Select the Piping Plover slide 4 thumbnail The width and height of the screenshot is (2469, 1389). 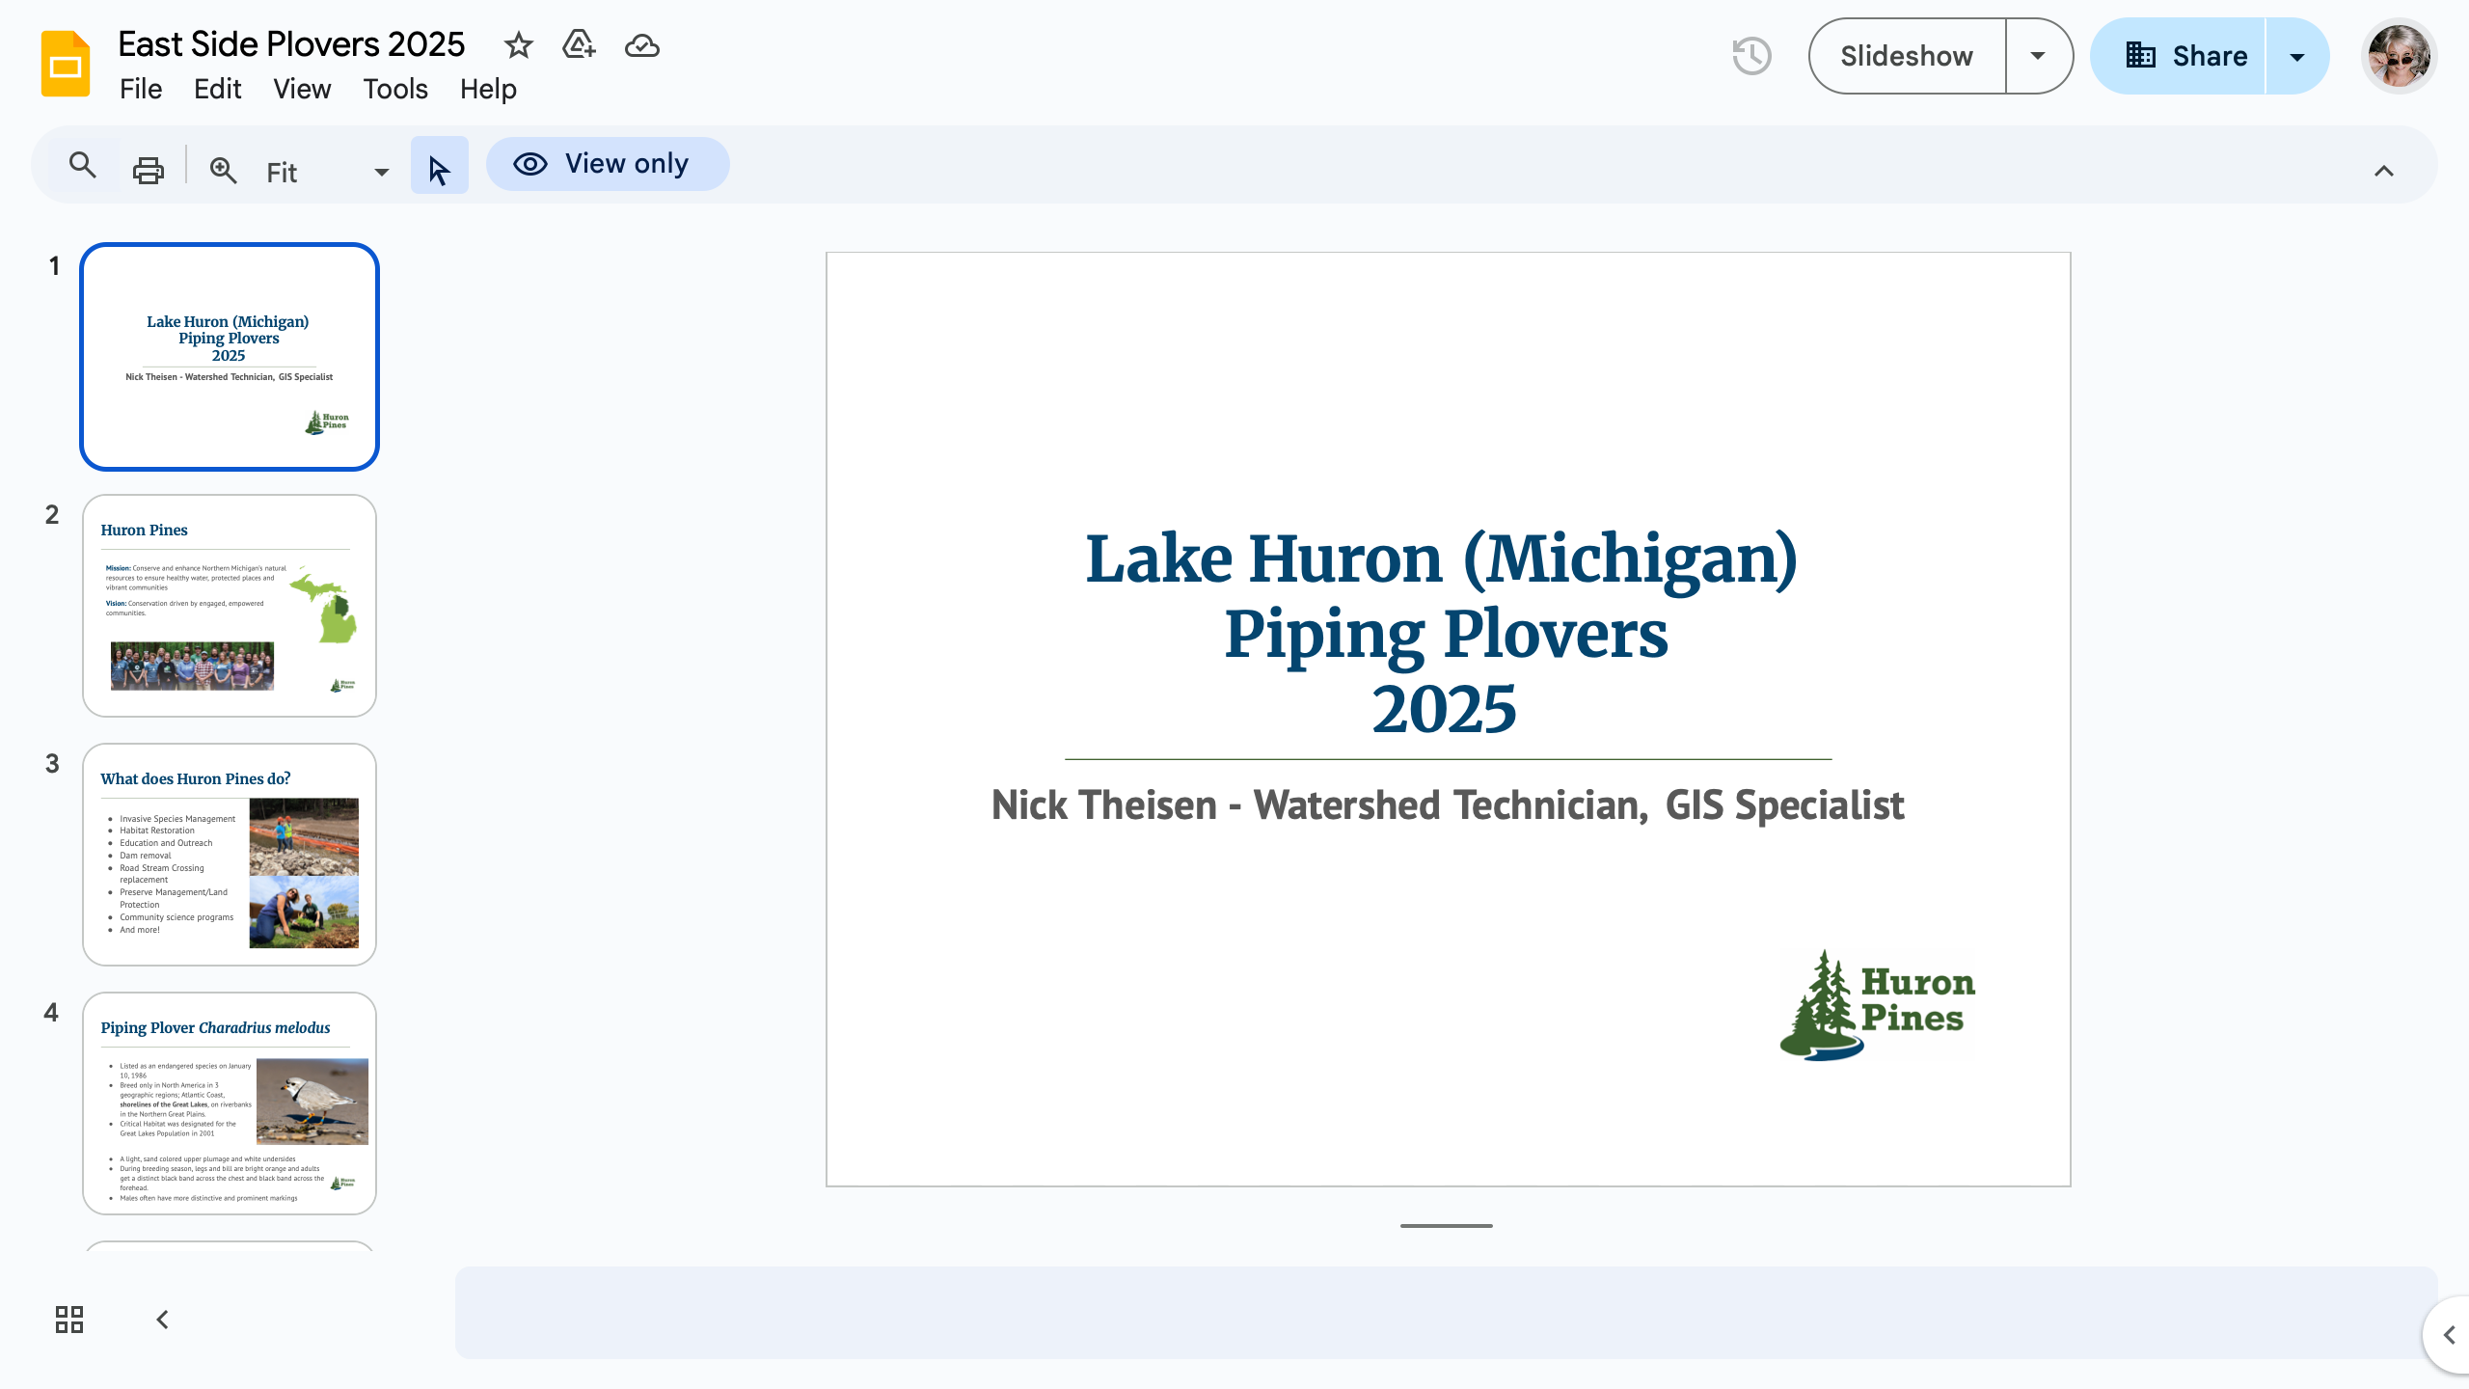point(230,1103)
